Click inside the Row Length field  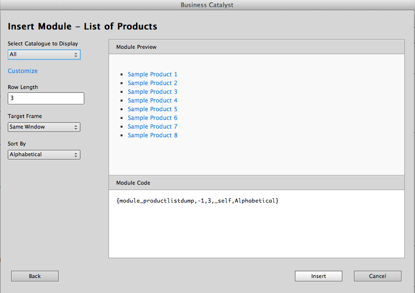(46, 98)
